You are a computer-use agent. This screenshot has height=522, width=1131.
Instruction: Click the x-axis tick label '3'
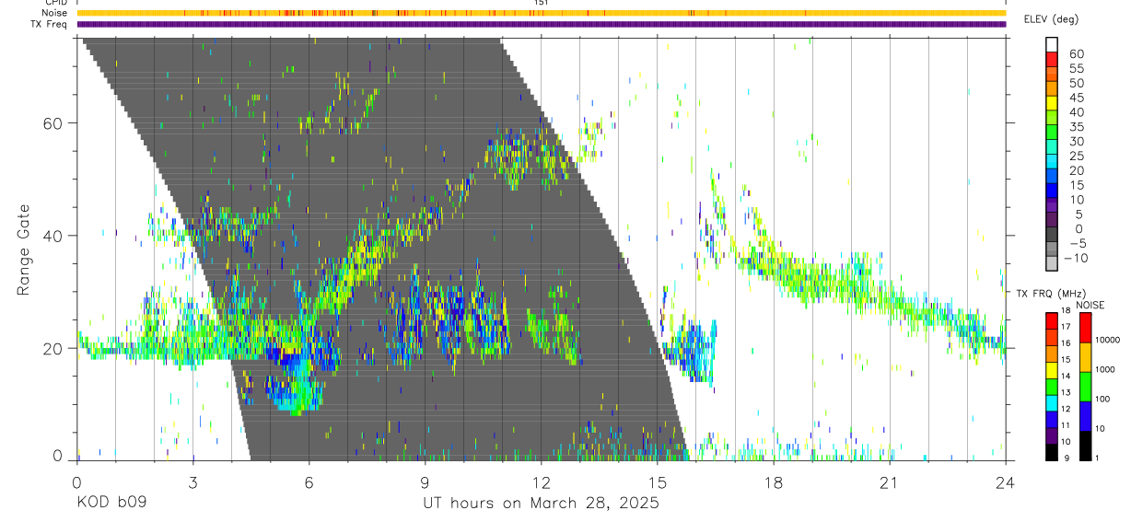pos(192,481)
